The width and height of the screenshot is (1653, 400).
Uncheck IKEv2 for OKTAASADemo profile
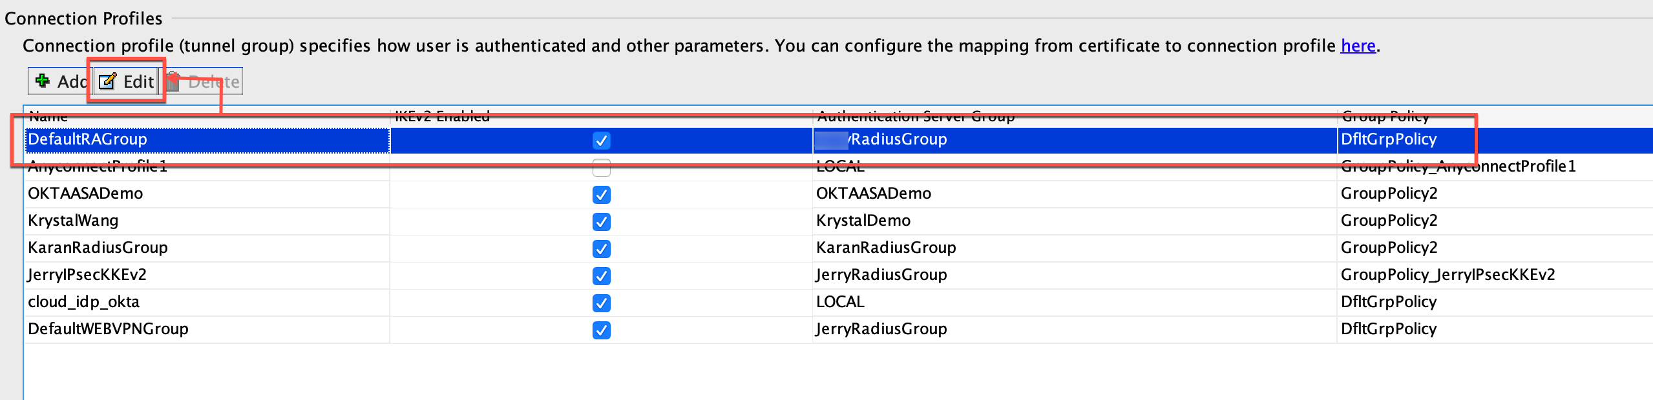coord(601,194)
